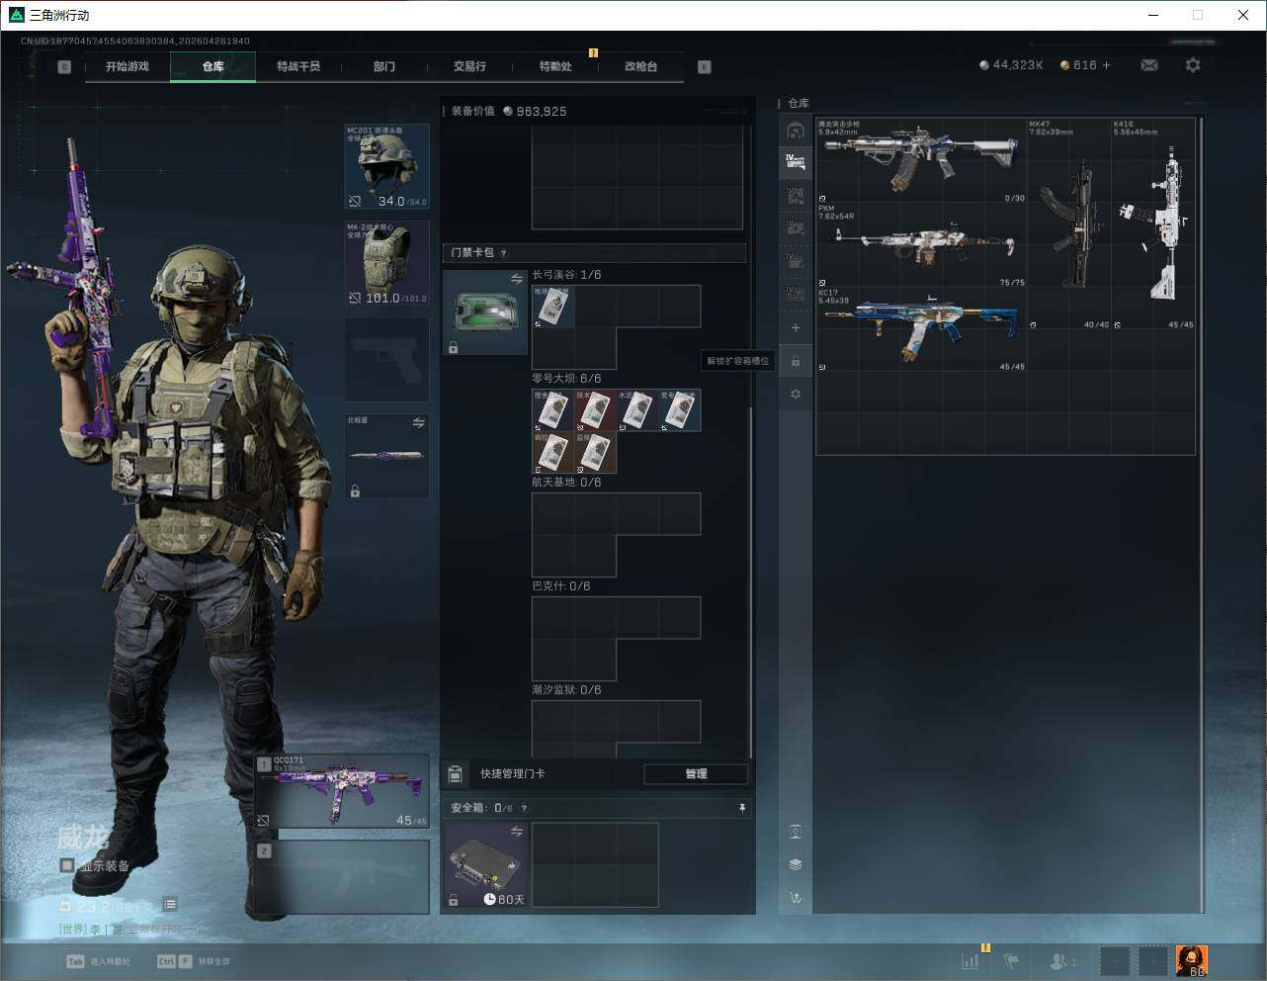The width and height of the screenshot is (1267, 981).
Task: Open the first warehouse container tab icon
Action: (x=796, y=131)
